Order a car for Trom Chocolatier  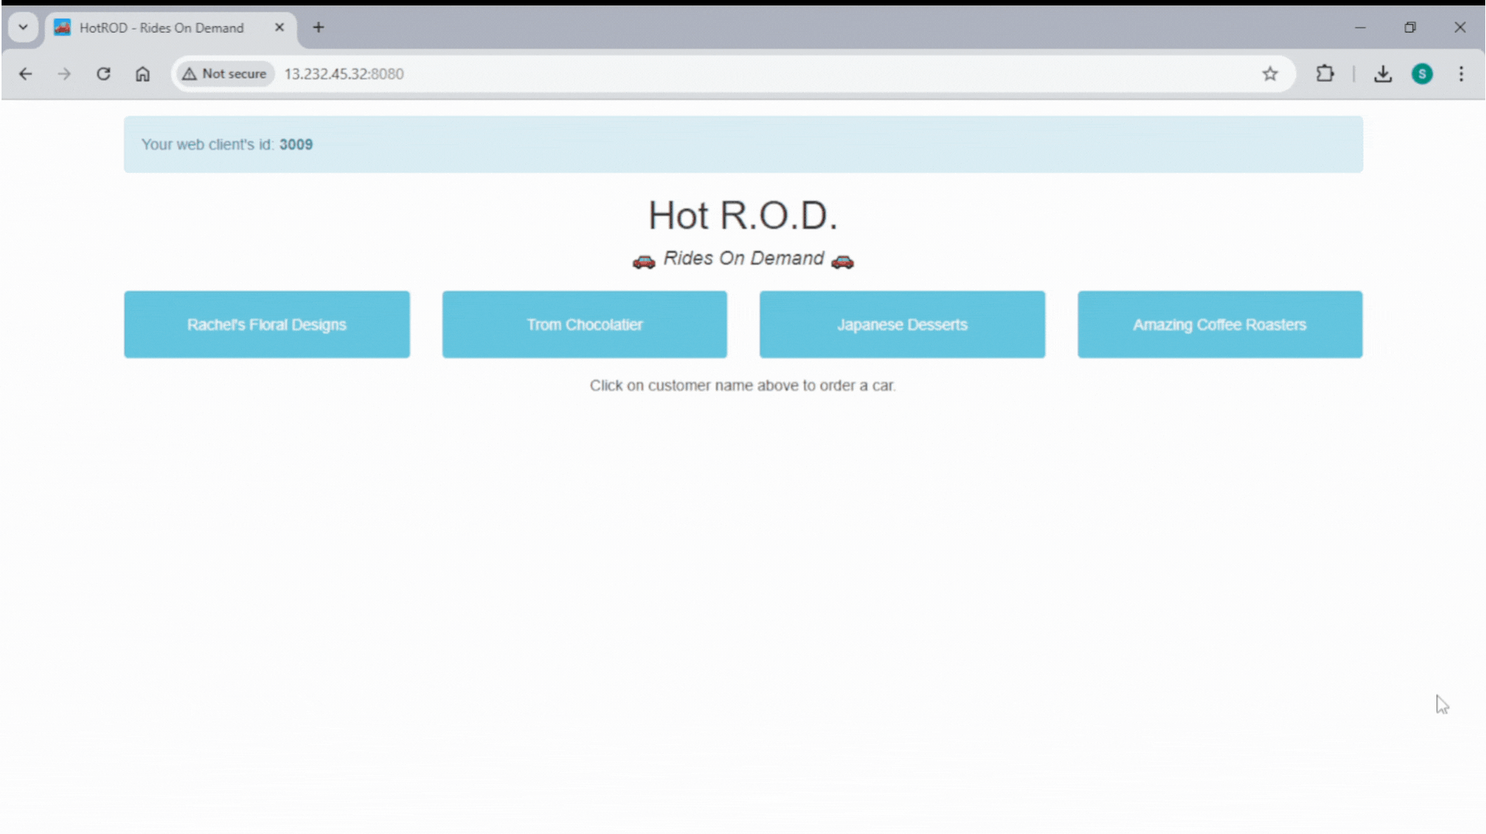tap(584, 324)
